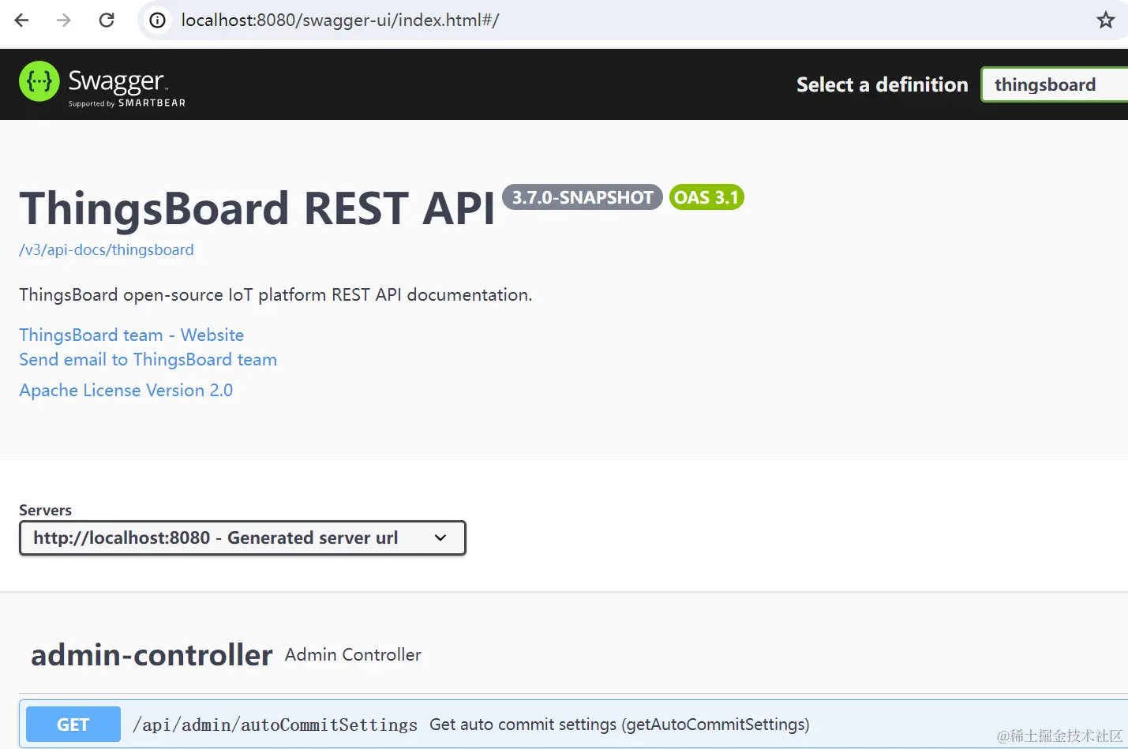1128x749 pixels.
Task: Click the /api/admin/autoCommitSettings path text
Action: pos(275,725)
